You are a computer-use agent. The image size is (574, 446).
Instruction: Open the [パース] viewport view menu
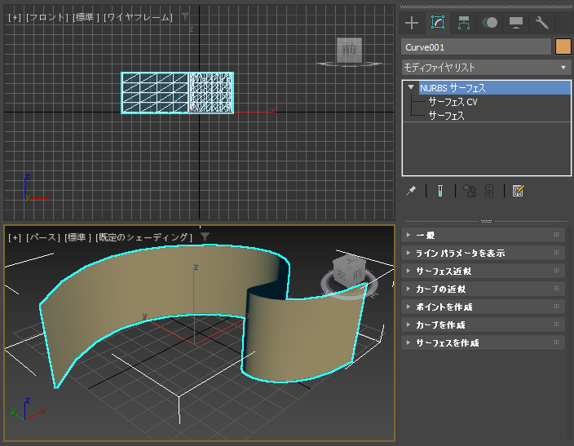tap(43, 237)
